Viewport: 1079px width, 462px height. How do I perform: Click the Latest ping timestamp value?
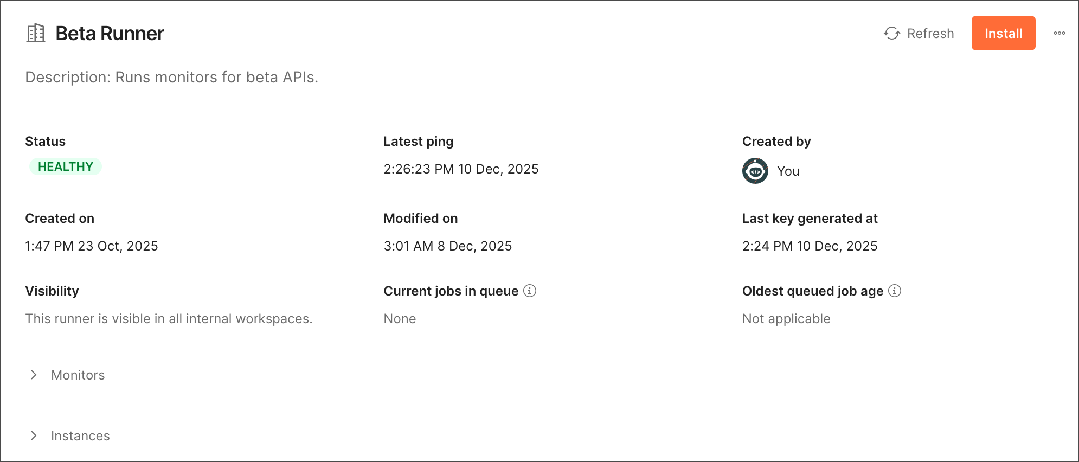[461, 169]
